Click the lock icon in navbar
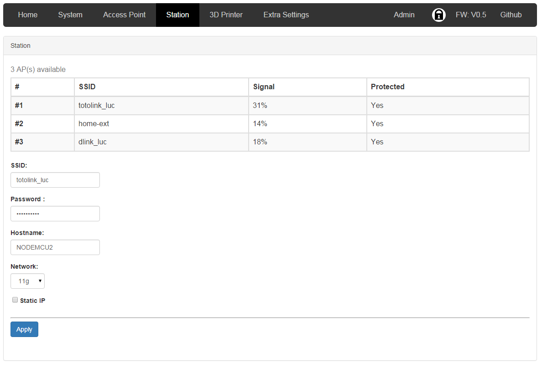 [x=438, y=15]
